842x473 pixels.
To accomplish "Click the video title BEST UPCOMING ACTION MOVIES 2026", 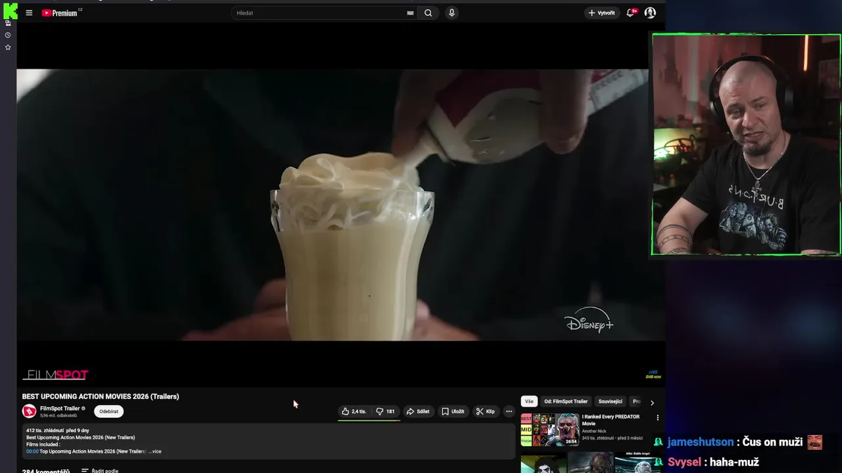I will coord(101,396).
